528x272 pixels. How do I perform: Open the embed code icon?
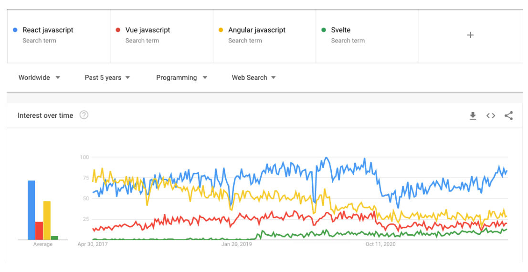click(x=490, y=115)
